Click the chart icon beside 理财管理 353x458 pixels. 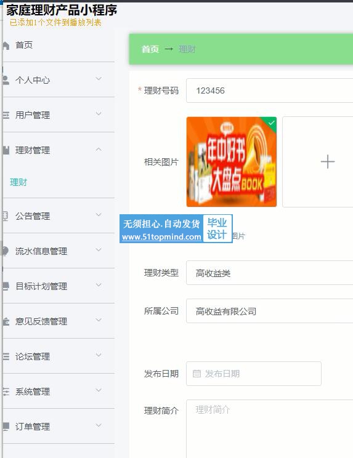tap(6, 150)
